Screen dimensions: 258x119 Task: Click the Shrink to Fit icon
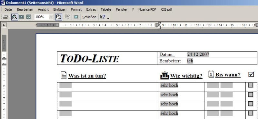click(67, 17)
